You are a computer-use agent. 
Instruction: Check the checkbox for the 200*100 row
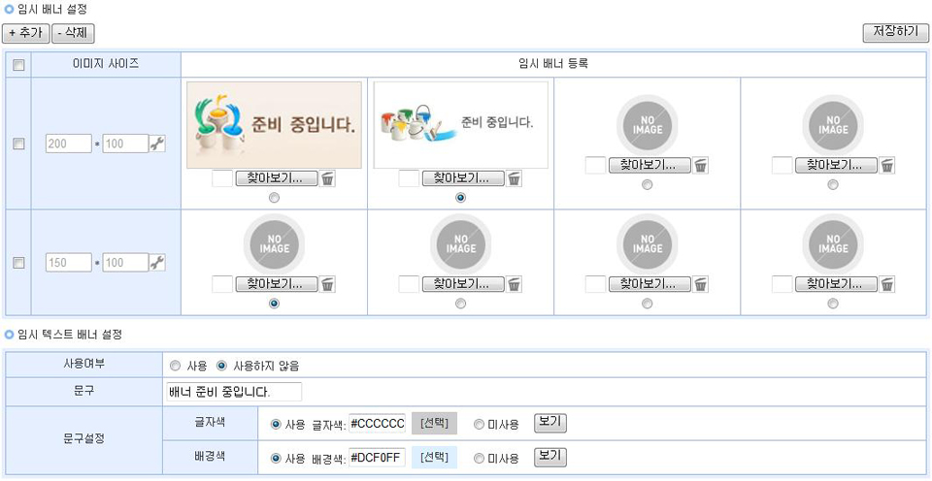point(17,144)
